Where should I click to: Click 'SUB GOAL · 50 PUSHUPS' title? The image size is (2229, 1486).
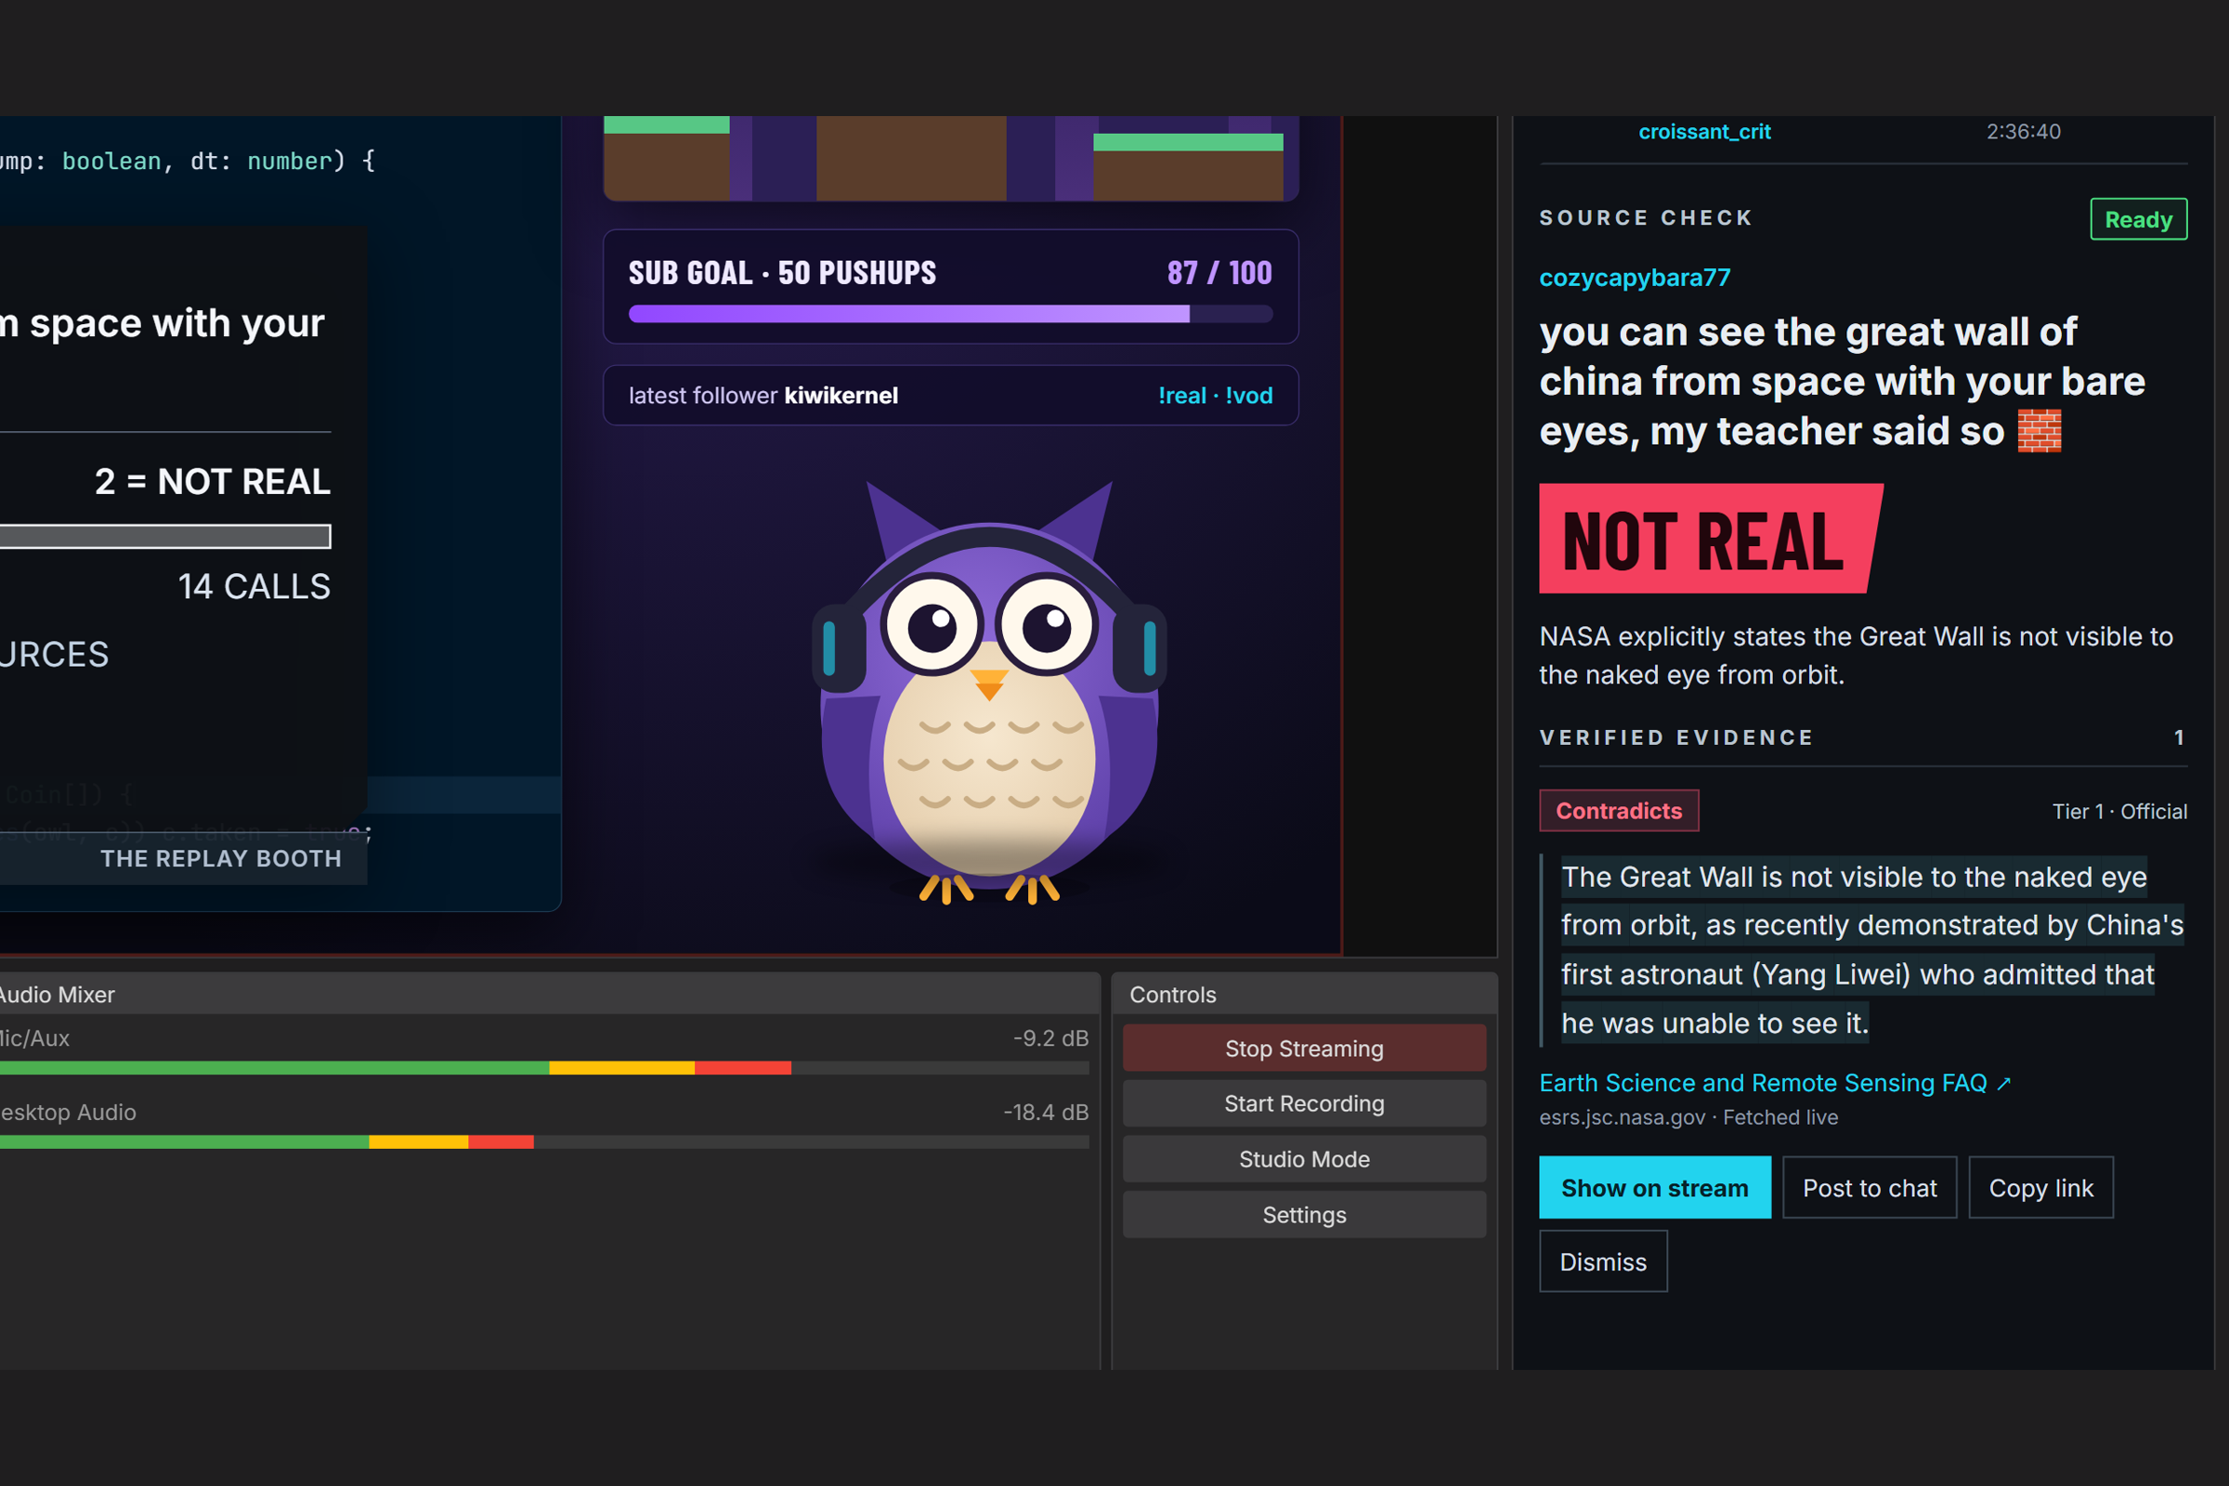tap(782, 273)
